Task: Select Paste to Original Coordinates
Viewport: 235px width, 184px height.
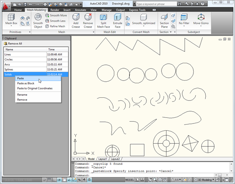Action: pyautogui.click(x=35, y=88)
